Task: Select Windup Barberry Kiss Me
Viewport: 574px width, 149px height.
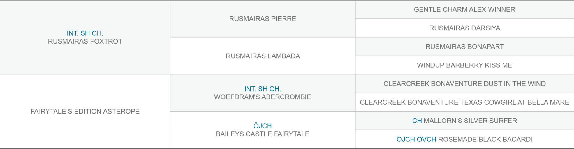Action: pyautogui.click(x=464, y=65)
